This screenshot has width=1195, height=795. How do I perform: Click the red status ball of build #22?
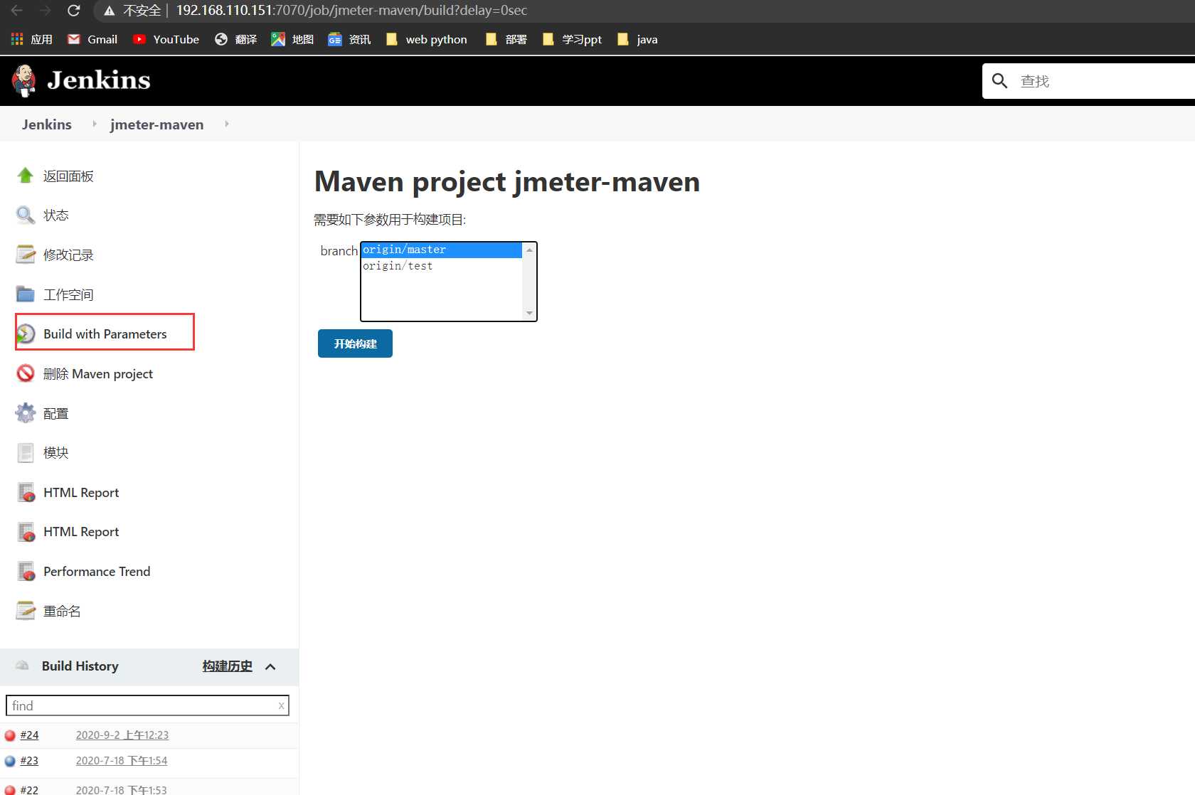[10, 790]
